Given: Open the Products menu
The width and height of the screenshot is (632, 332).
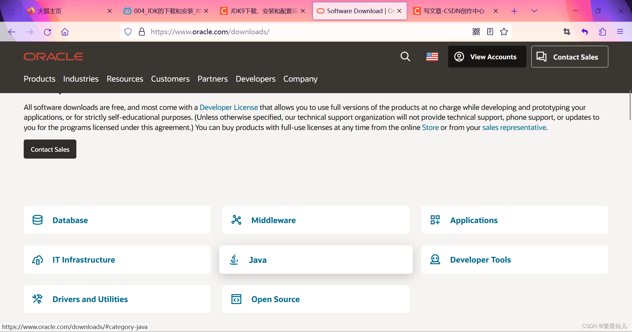Looking at the screenshot, I should (39, 79).
